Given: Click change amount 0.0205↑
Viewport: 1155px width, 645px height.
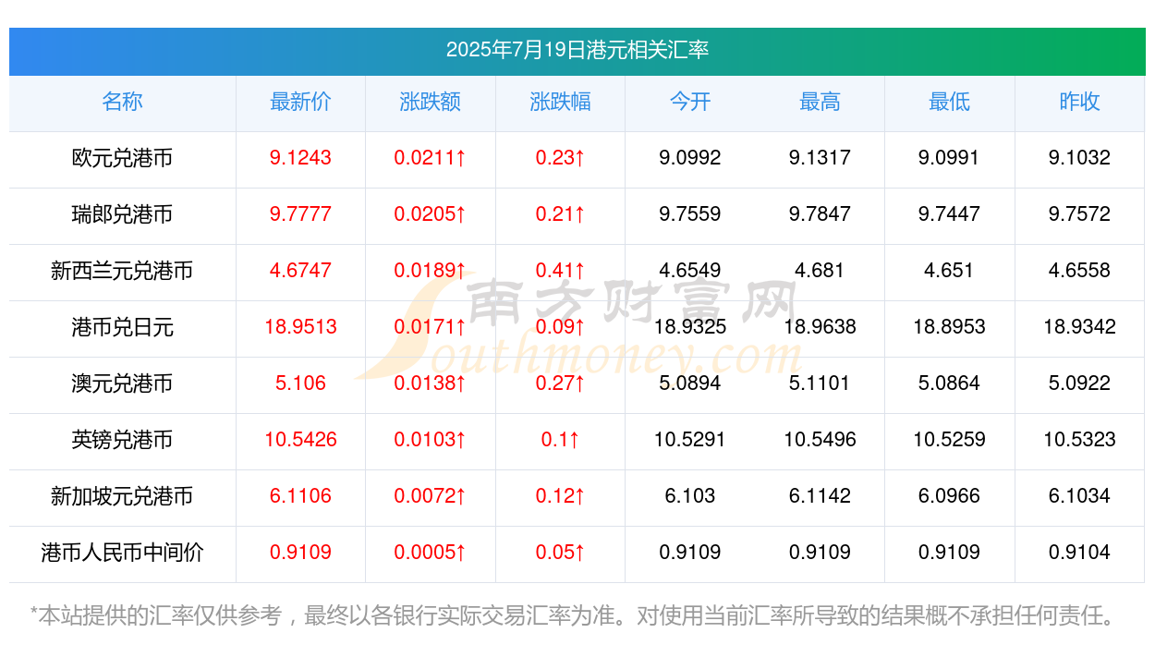Looking at the screenshot, I should [x=431, y=214].
